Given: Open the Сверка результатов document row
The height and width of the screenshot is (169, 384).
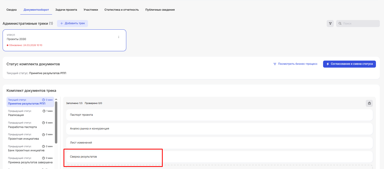Looking at the screenshot, I should (x=219, y=157).
